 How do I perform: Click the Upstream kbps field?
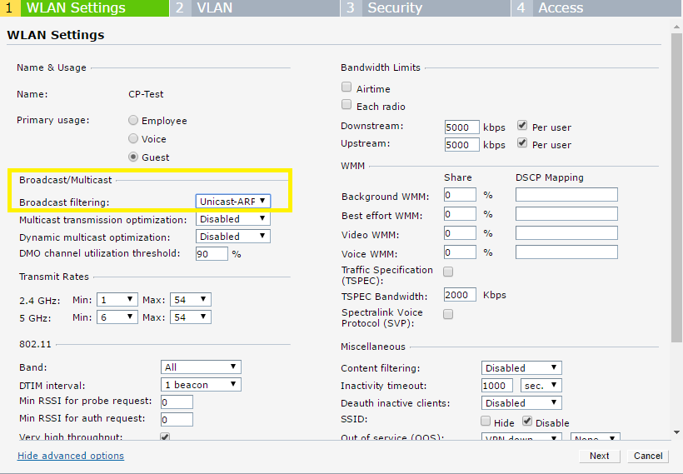461,145
